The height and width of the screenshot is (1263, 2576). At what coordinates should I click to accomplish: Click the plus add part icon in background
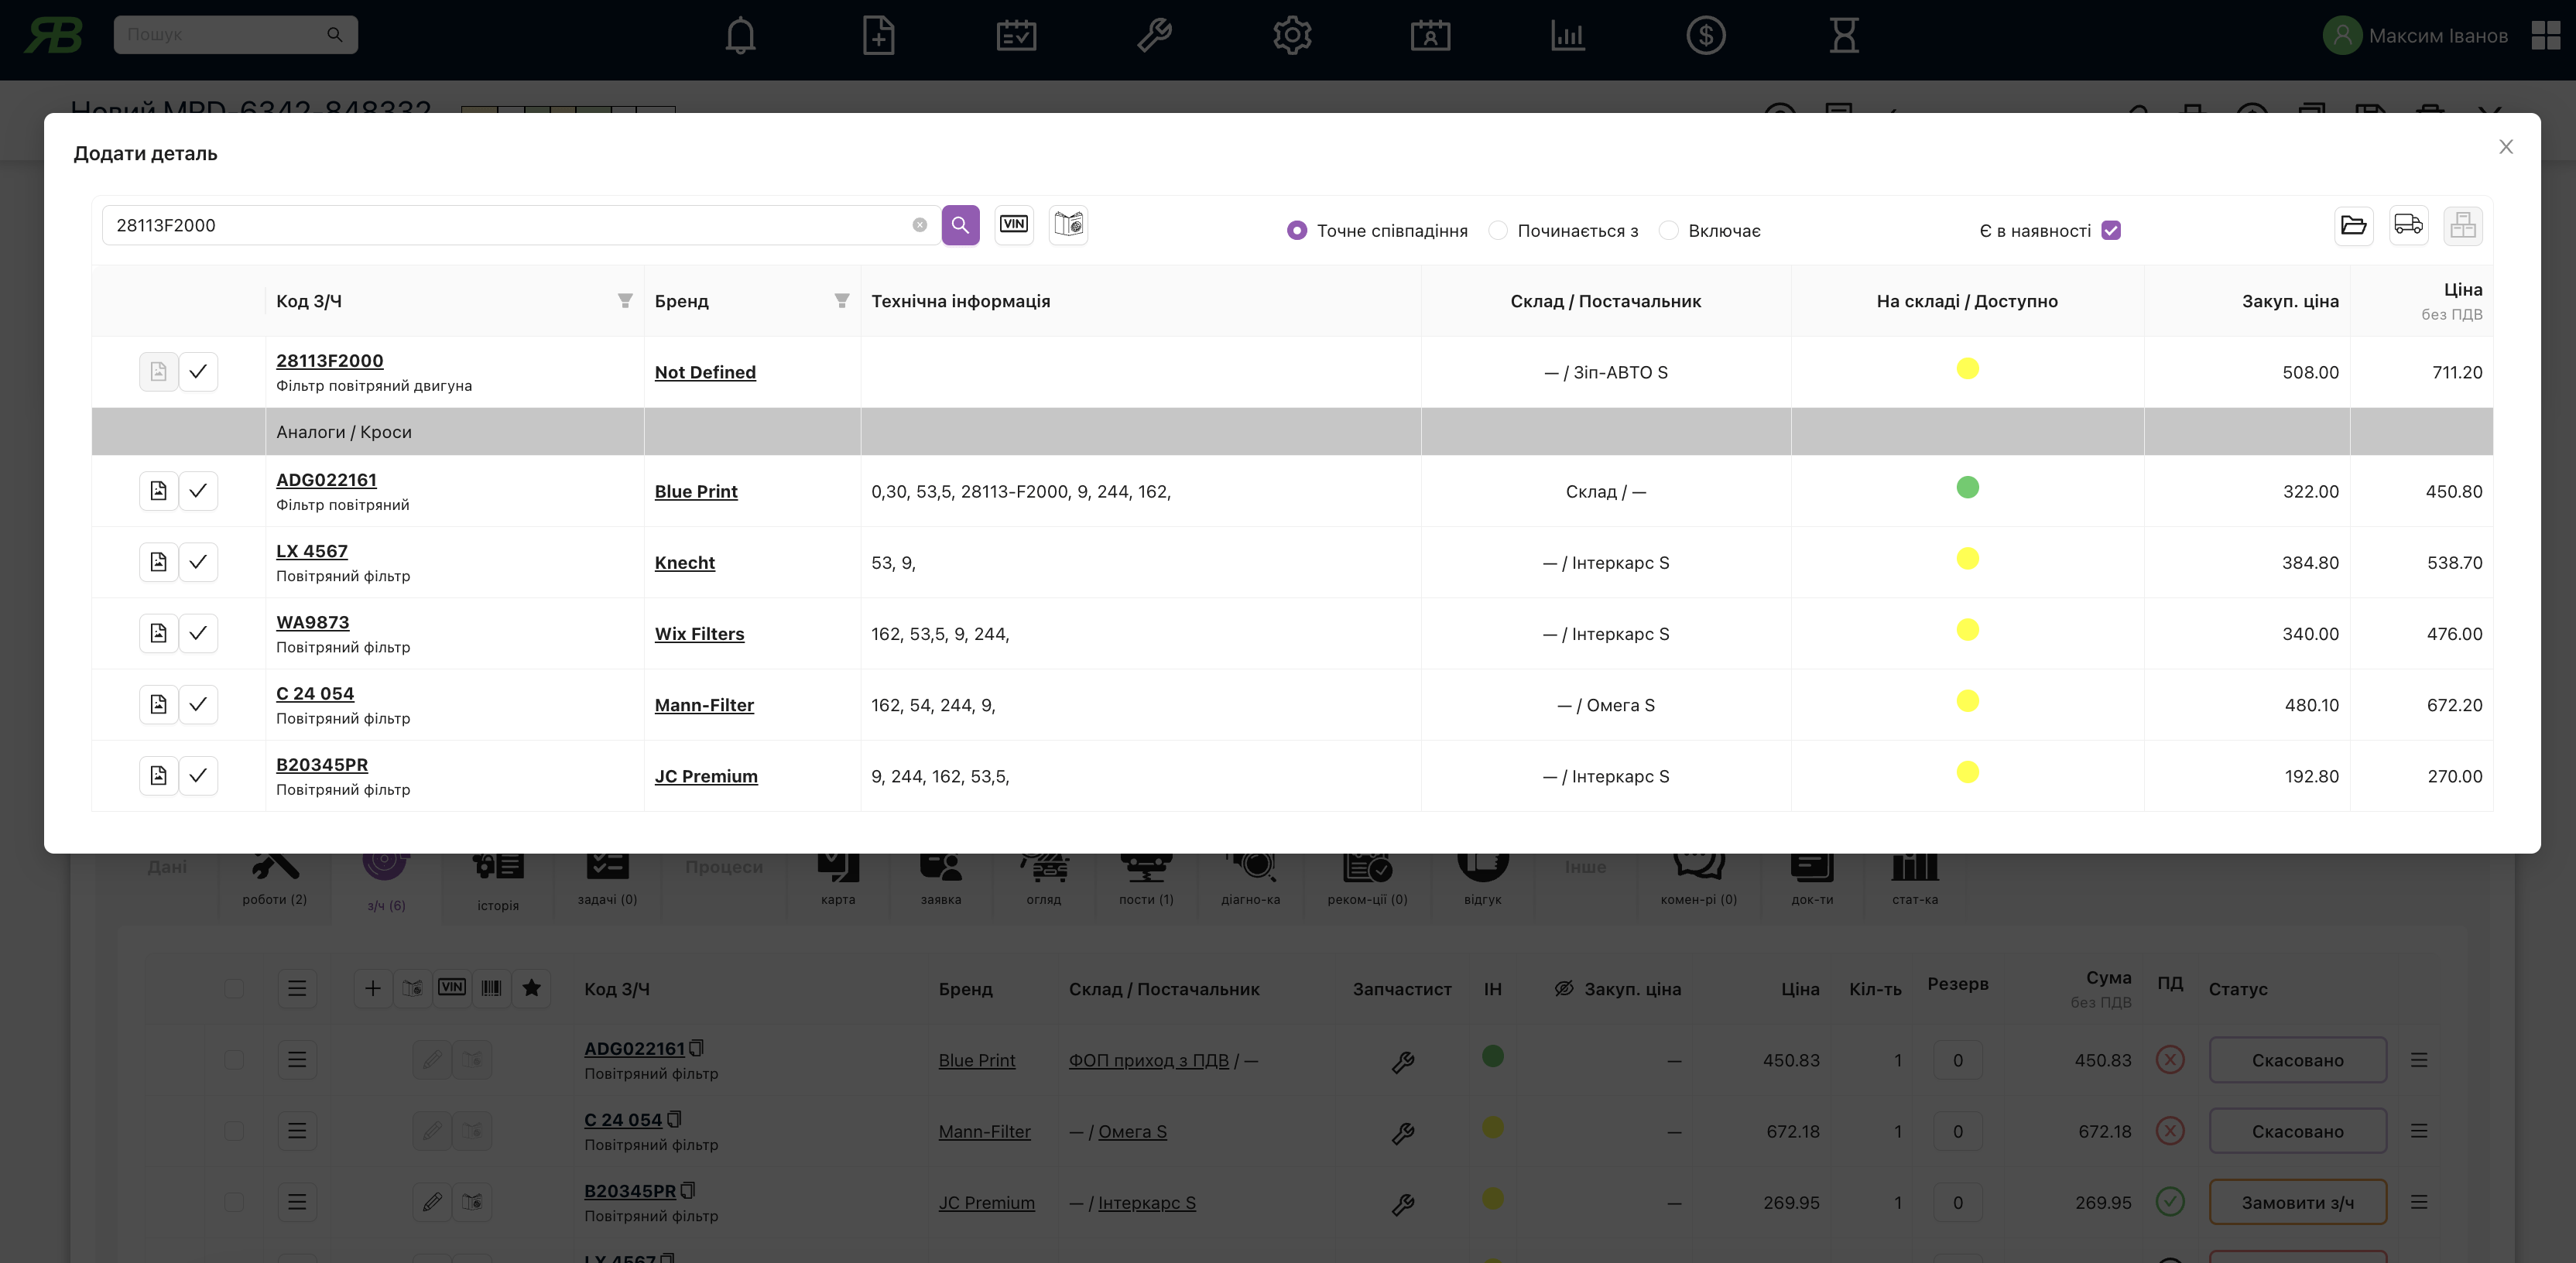[x=373, y=988]
